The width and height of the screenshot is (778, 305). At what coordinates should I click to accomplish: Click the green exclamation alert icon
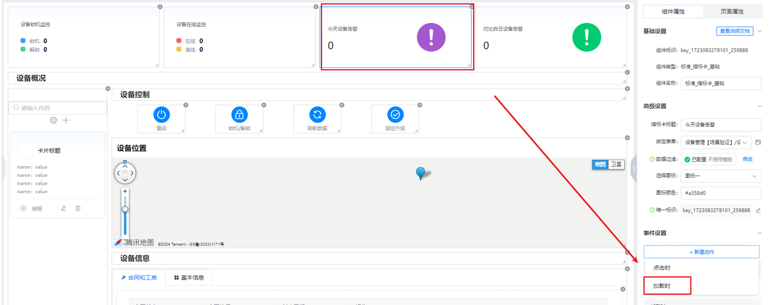click(x=587, y=38)
